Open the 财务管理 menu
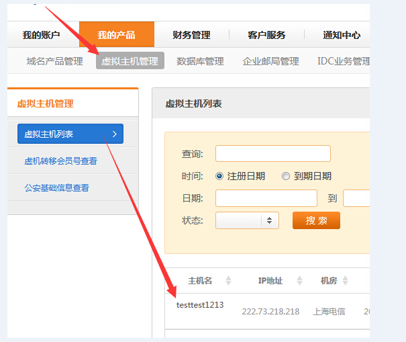Image resolution: width=406 pixels, height=342 pixels. point(191,35)
